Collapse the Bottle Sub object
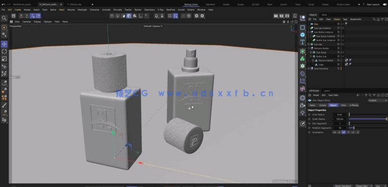 [311, 56]
